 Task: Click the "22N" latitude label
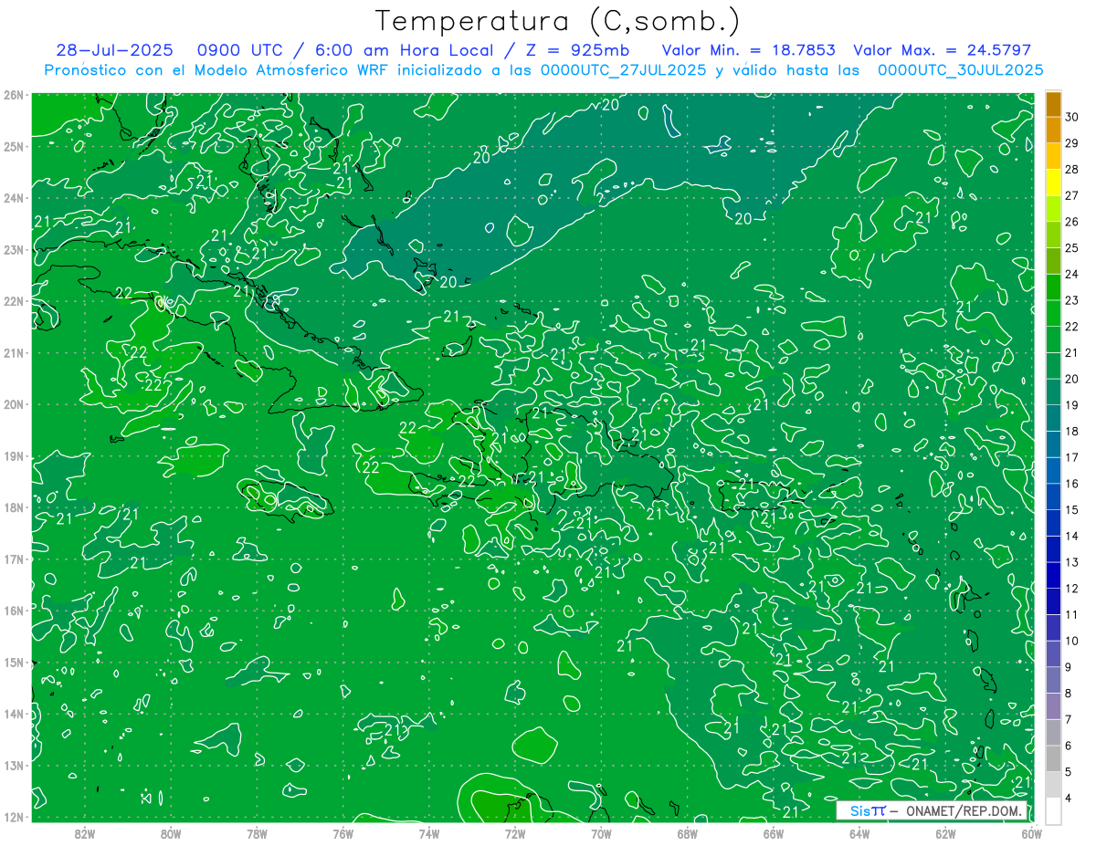pyautogui.click(x=14, y=300)
